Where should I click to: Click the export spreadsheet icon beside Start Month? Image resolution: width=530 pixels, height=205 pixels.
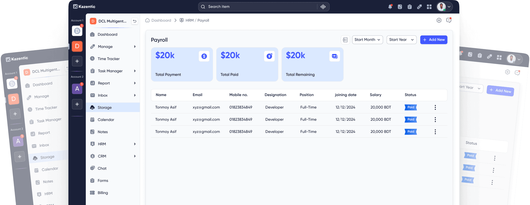click(x=345, y=40)
